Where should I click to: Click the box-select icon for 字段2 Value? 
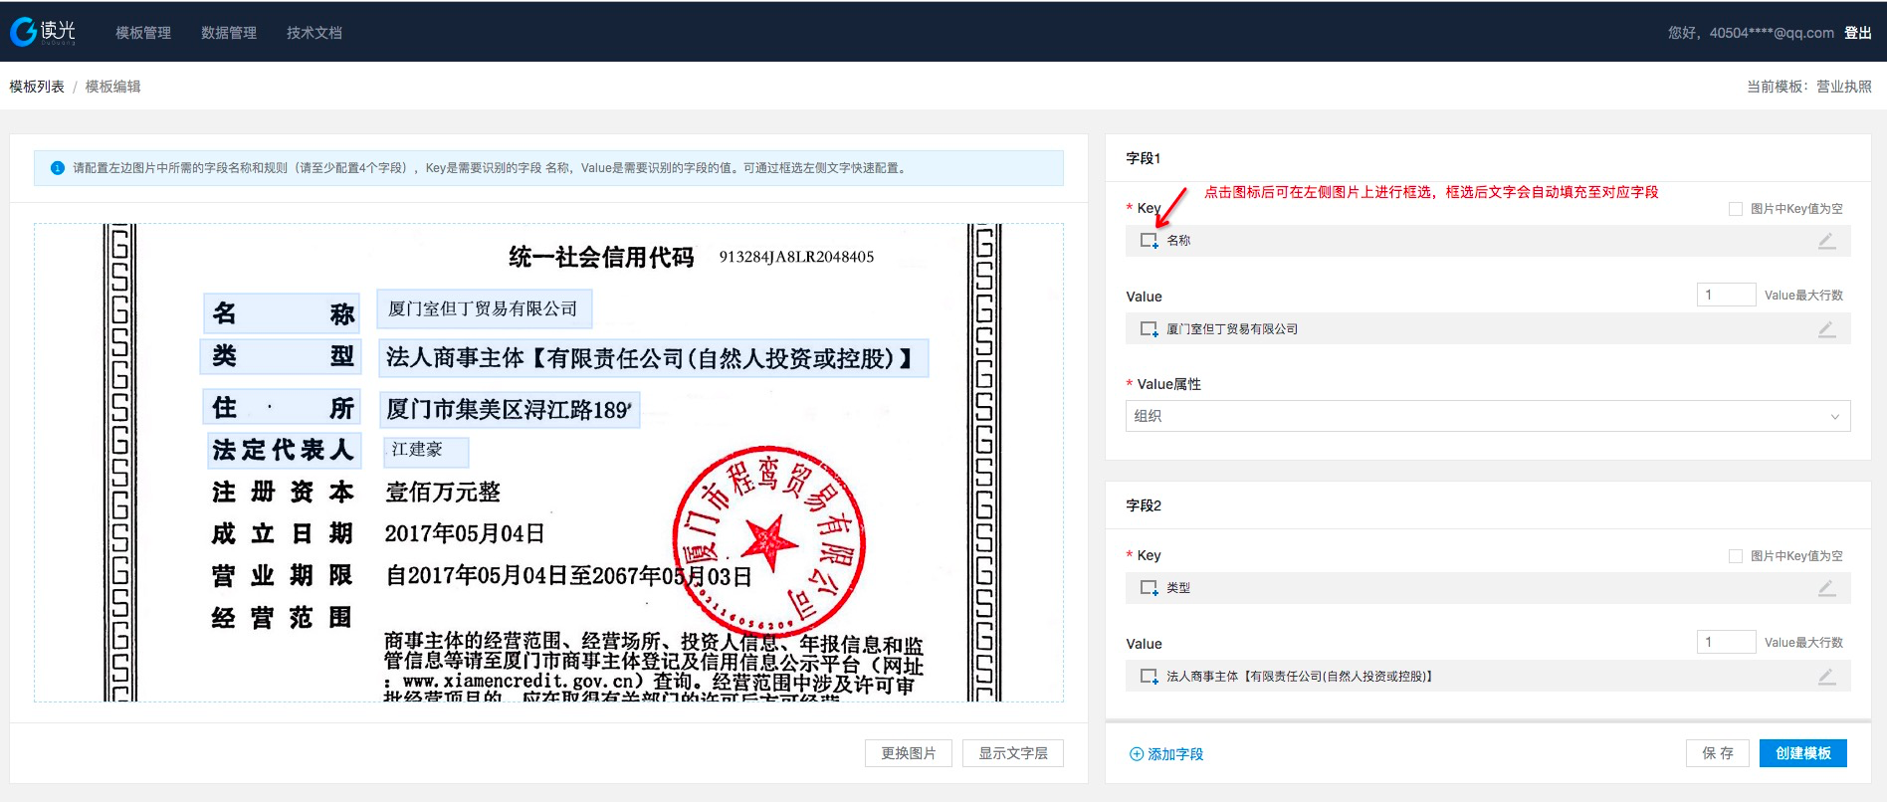(1149, 677)
